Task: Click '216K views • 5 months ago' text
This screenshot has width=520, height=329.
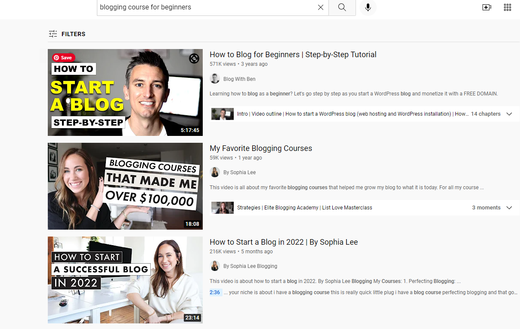Action: click(241, 252)
